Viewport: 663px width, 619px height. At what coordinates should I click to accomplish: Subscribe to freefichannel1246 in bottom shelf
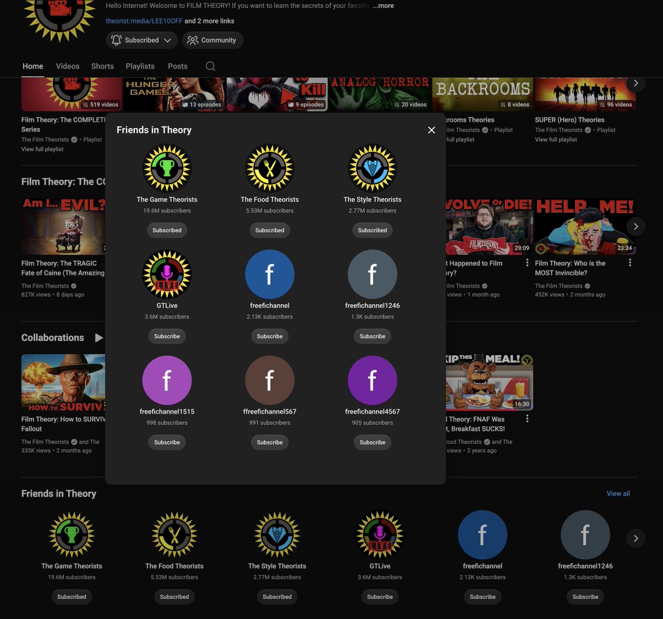click(x=586, y=597)
